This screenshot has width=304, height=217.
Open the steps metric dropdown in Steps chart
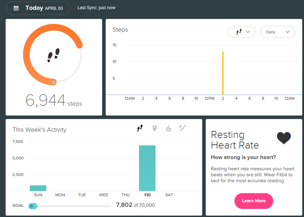point(242,32)
